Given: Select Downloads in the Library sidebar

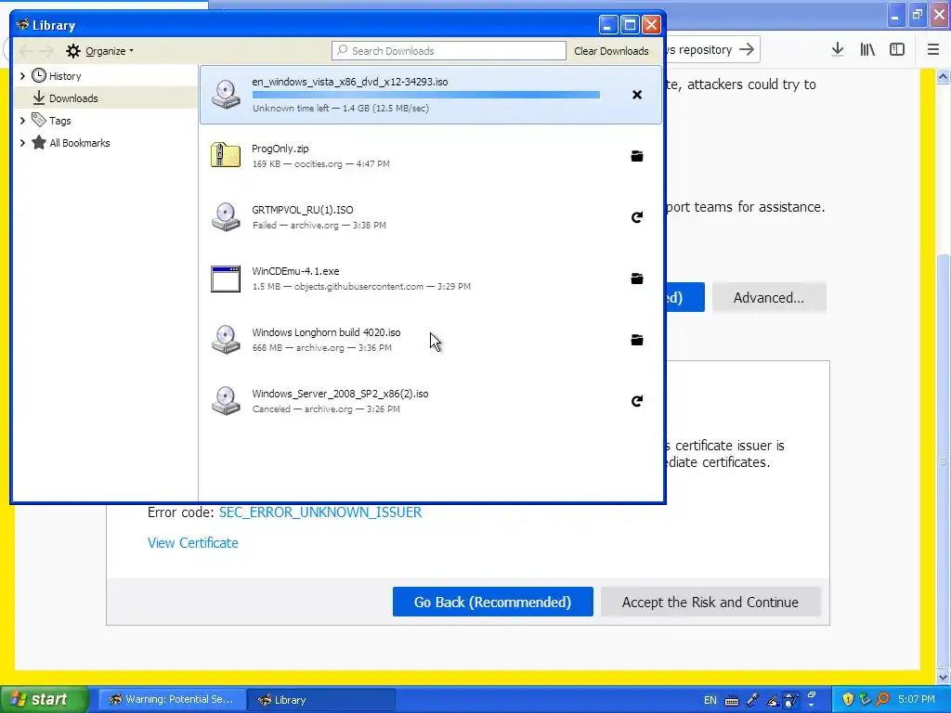Looking at the screenshot, I should click(73, 98).
